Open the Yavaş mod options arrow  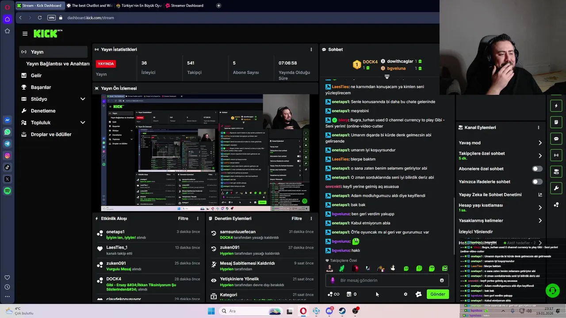coord(540,143)
